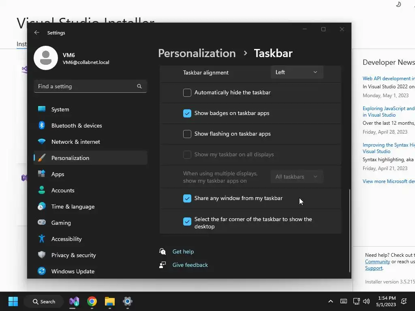Uncheck Select the far corner to show desktop
The width and height of the screenshot is (415, 311).
tap(187, 222)
